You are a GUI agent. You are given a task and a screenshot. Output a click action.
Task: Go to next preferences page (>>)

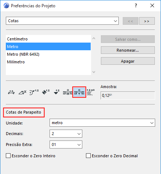pos(147,21)
